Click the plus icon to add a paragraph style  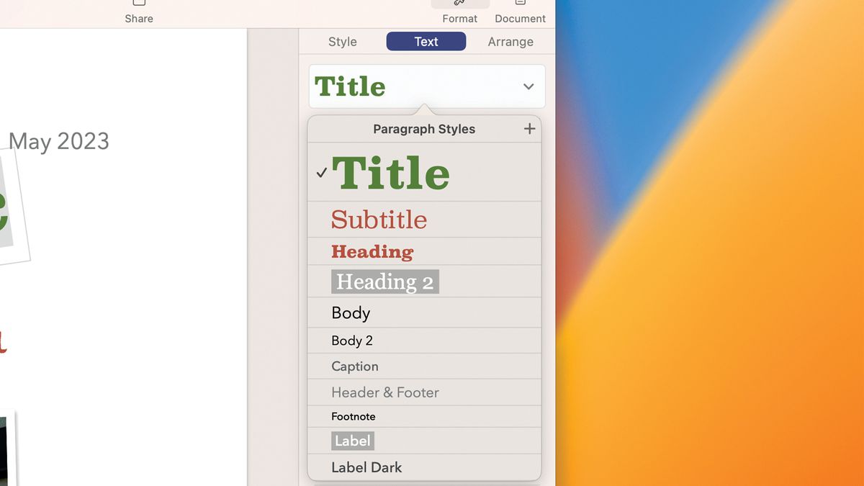point(529,128)
